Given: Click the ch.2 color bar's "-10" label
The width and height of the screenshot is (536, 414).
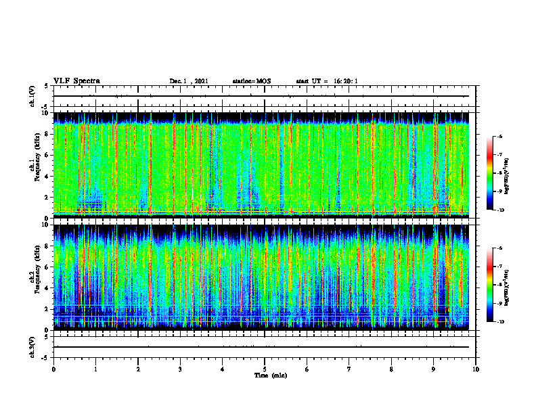Looking at the screenshot, I should coord(500,322).
